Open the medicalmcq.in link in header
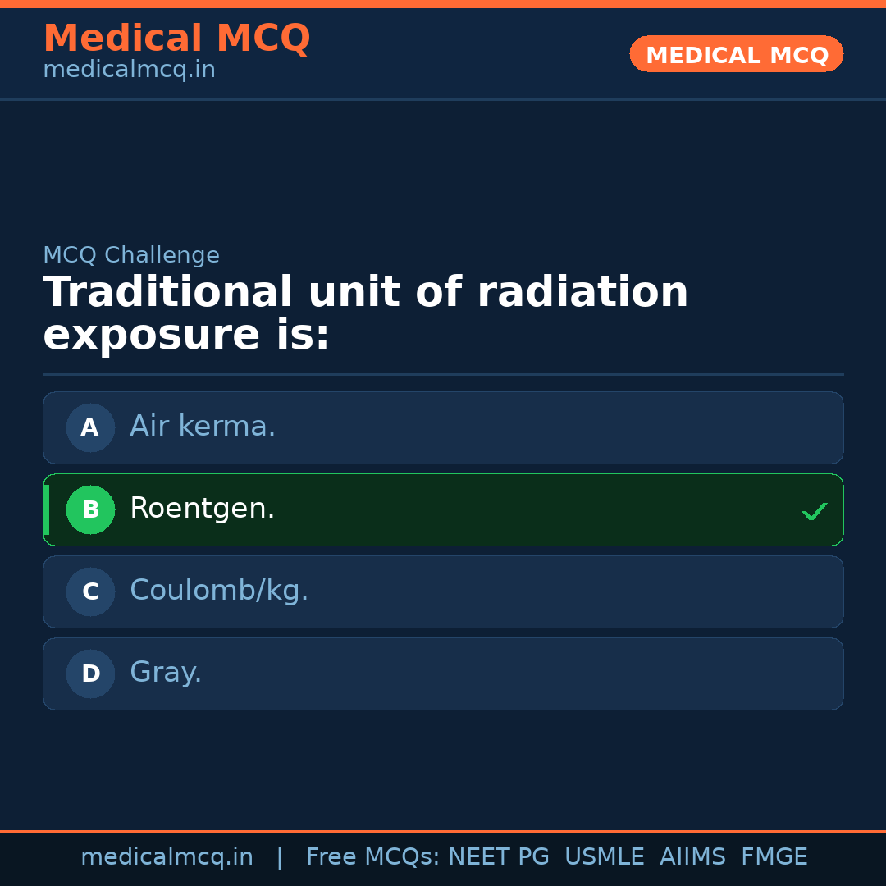The image size is (886, 886). pos(129,70)
